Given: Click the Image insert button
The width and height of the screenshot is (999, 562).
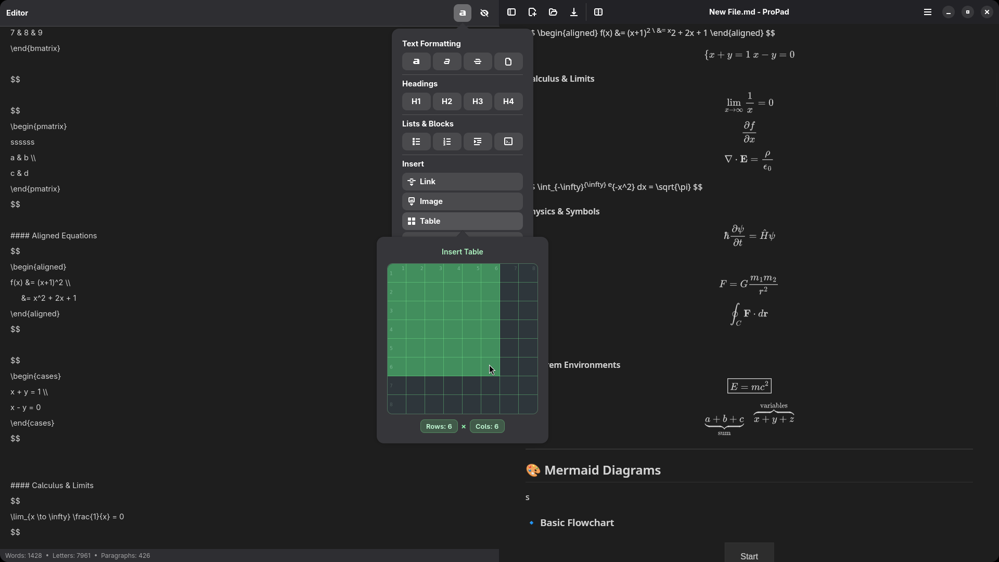Looking at the screenshot, I should click(x=462, y=201).
